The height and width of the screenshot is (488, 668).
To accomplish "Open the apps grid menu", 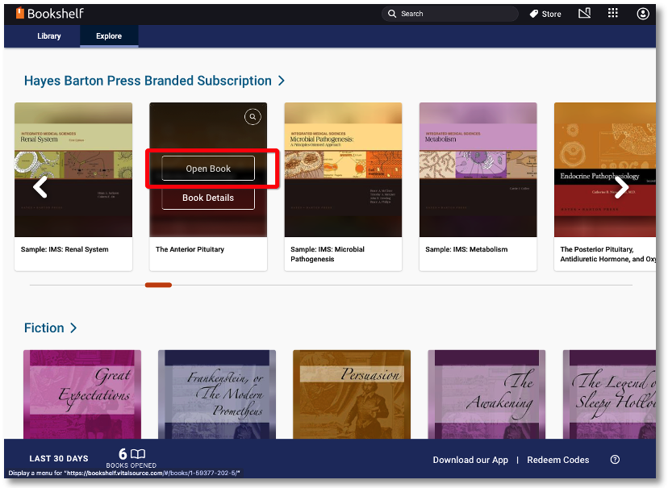I will 613,14.
